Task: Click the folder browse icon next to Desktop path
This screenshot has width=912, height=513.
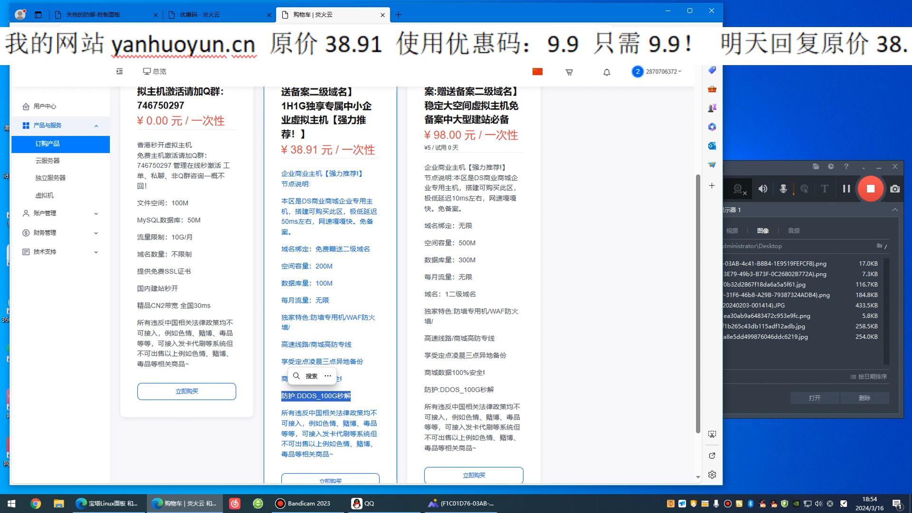Action: (x=880, y=246)
